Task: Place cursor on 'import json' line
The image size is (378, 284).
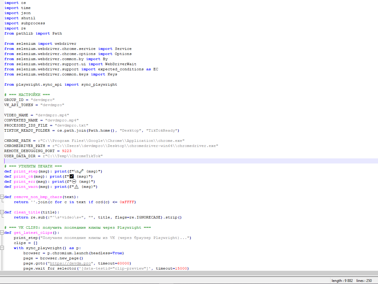Action: tap(17, 13)
